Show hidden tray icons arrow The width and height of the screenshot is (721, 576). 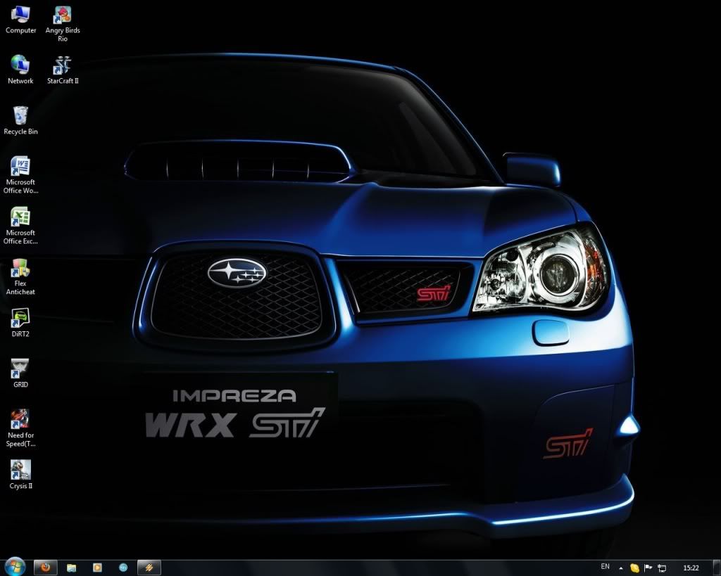(x=621, y=568)
